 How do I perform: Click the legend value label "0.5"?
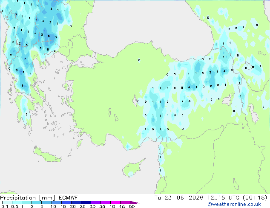[x=14, y=206]
